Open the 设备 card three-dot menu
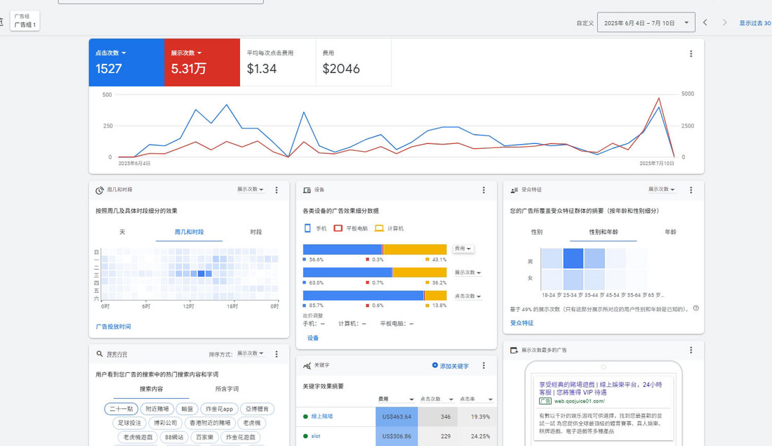This screenshot has width=772, height=446. [484, 190]
